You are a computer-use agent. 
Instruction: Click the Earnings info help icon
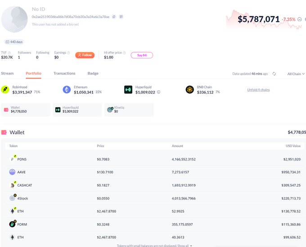click(x=68, y=53)
